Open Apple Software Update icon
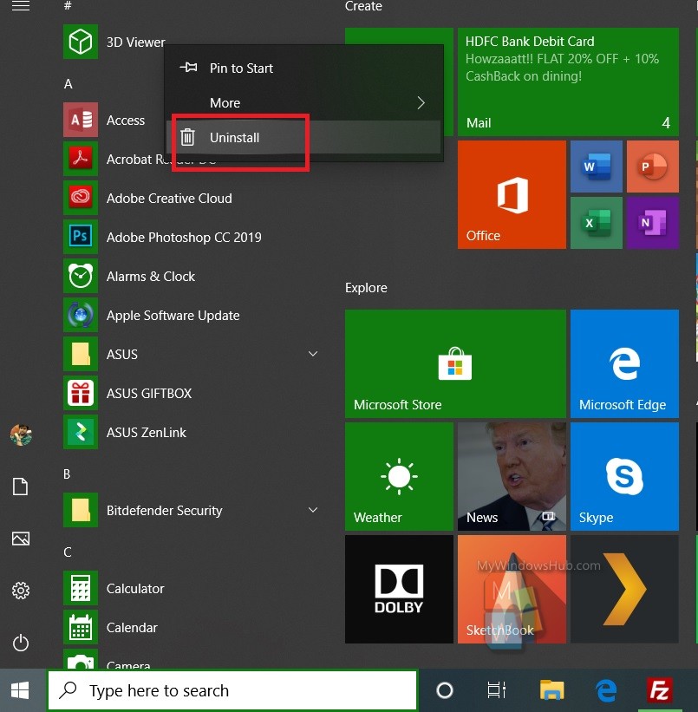 pyautogui.click(x=81, y=315)
